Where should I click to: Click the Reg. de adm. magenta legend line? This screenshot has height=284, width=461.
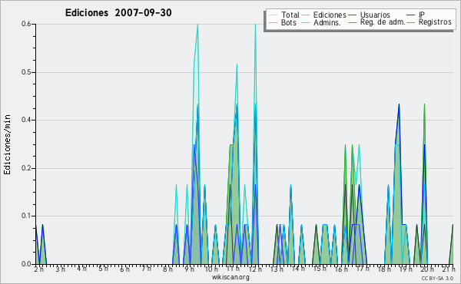click(x=352, y=22)
